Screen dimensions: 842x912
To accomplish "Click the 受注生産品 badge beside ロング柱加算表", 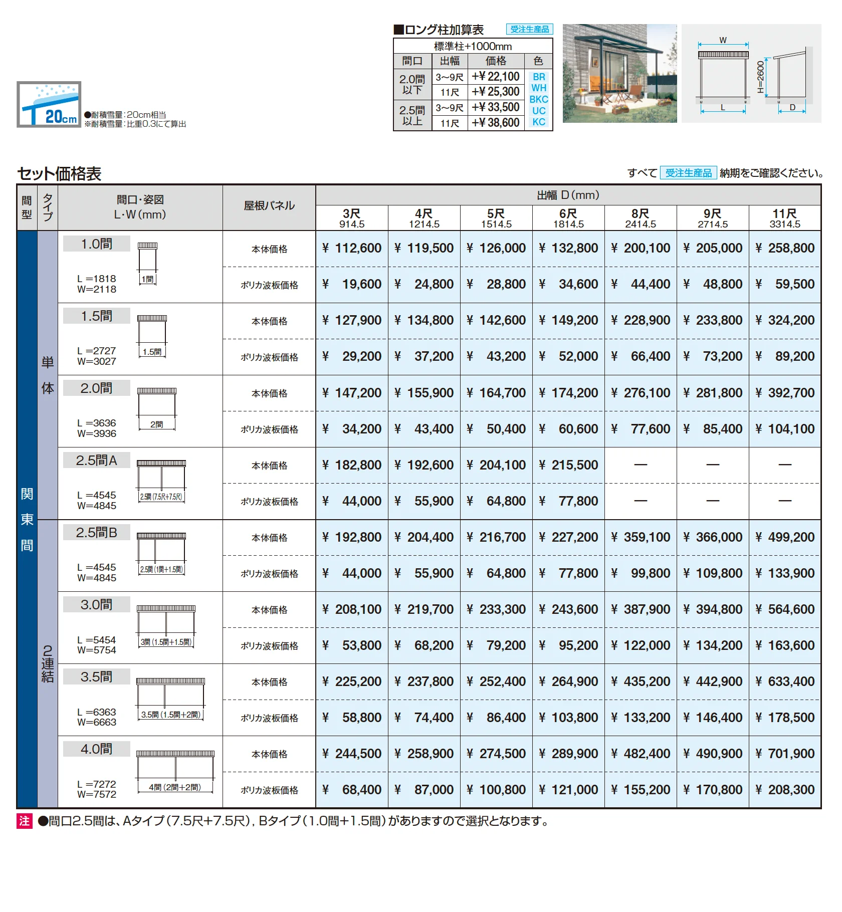I will point(529,29).
